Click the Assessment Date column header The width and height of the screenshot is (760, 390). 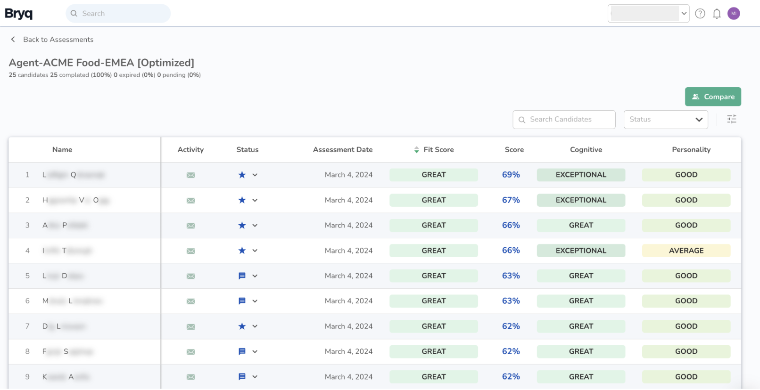click(343, 150)
